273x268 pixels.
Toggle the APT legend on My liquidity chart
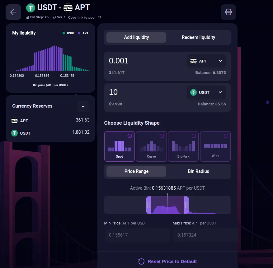point(84,33)
